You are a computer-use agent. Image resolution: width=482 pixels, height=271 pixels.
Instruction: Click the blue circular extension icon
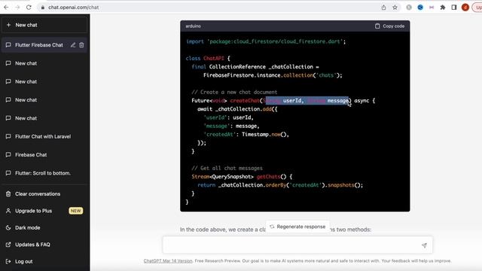[420, 8]
